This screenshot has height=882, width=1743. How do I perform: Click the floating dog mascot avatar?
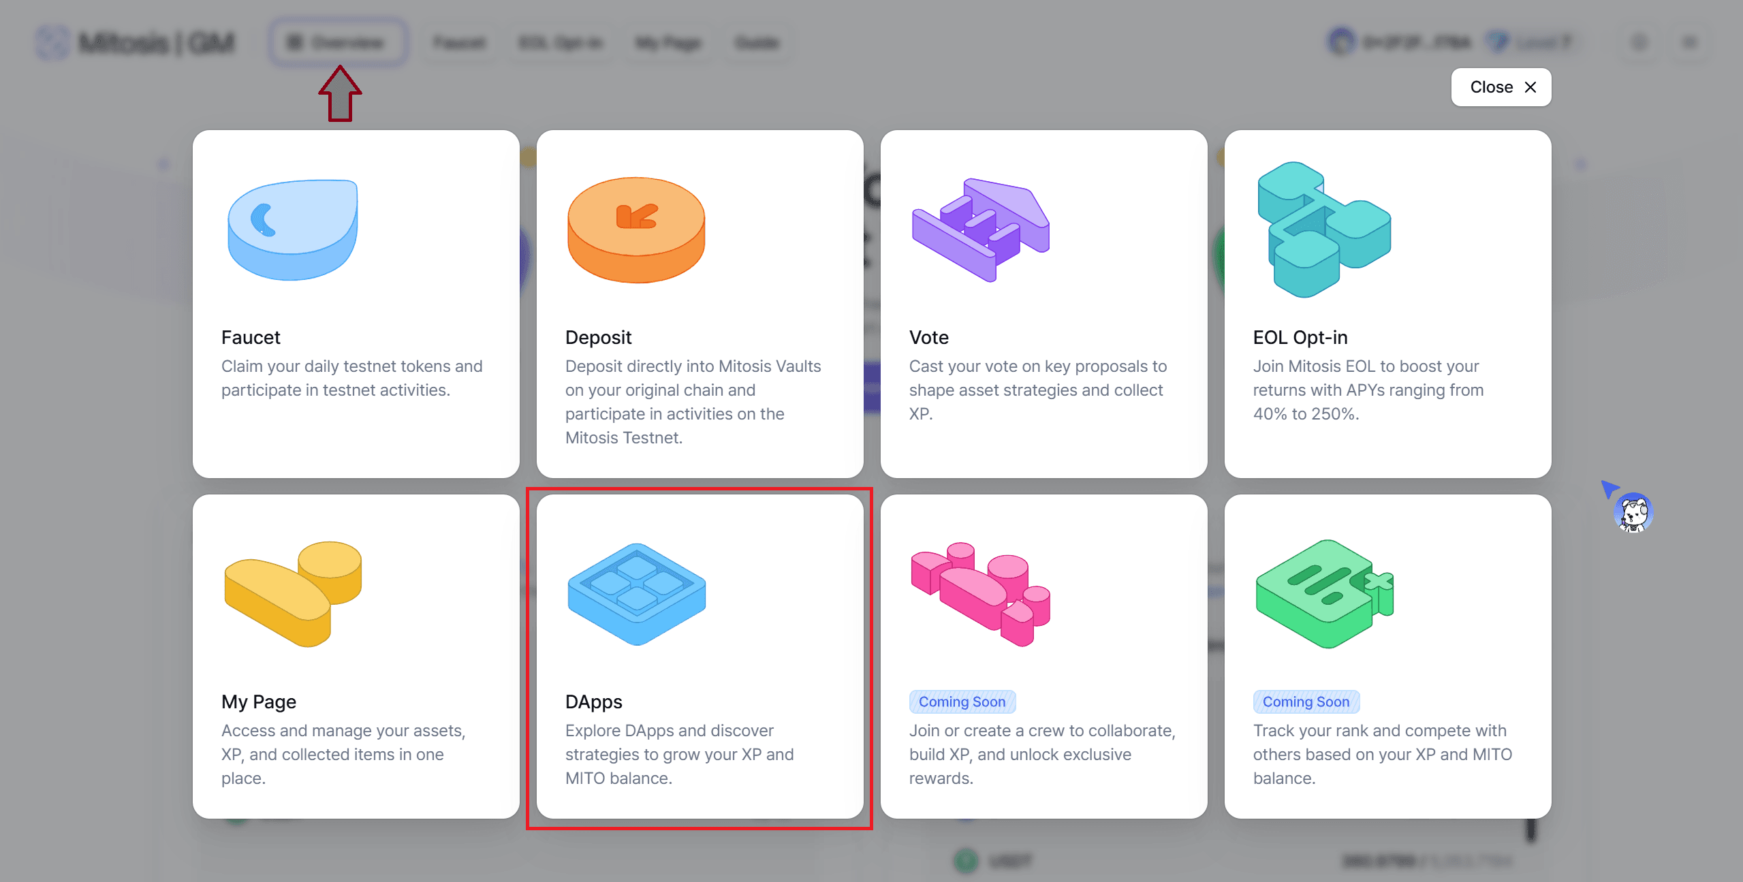pos(1633,512)
